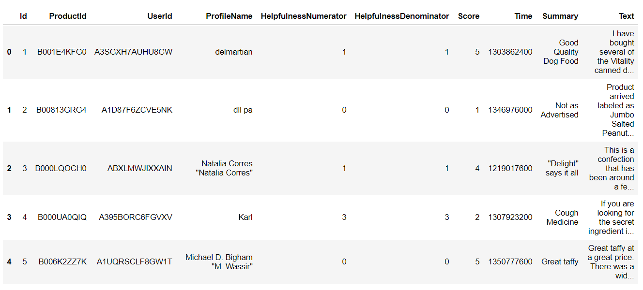643x290 pixels.
Task: Select the Natalia Corres profile name cell
Action: pos(227,168)
